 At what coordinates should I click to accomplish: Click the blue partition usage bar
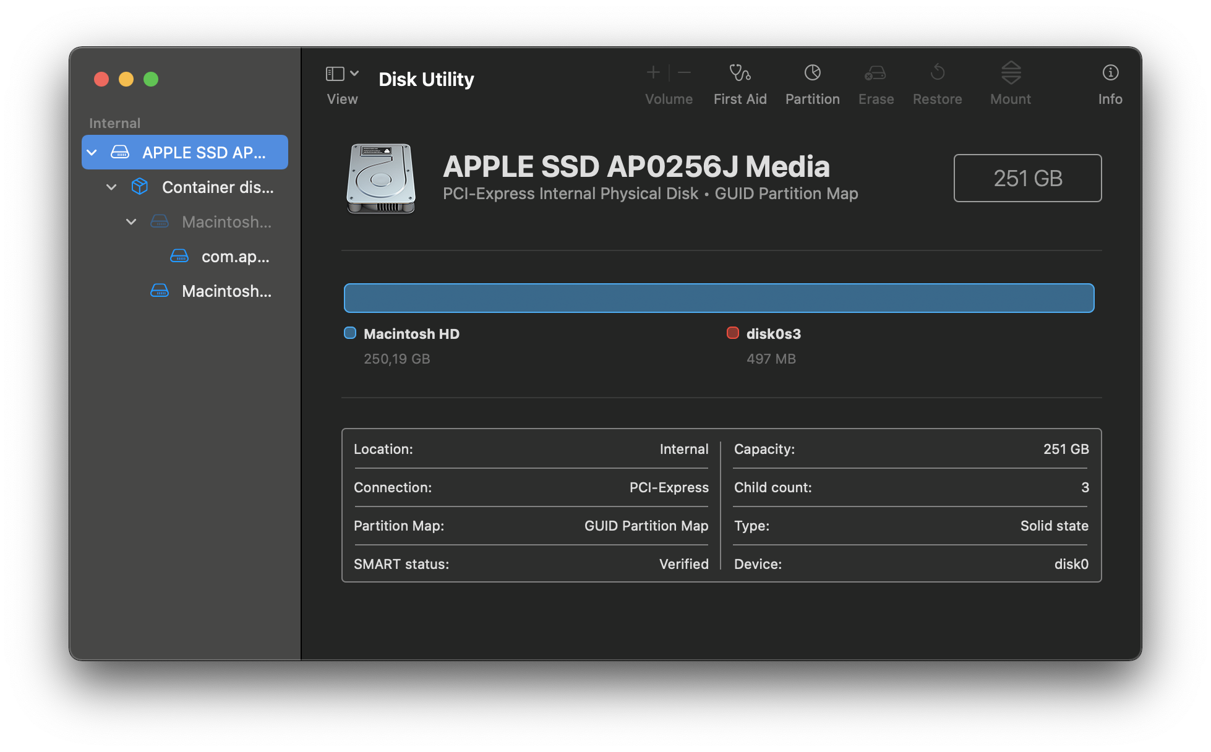tap(719, 298)
